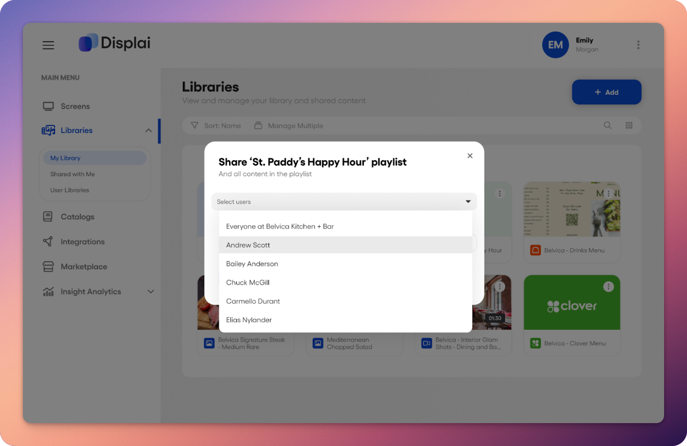The height and width of the screenshot is (446, 687).
Task: Click the Select users field
Action: coord(344,202)
